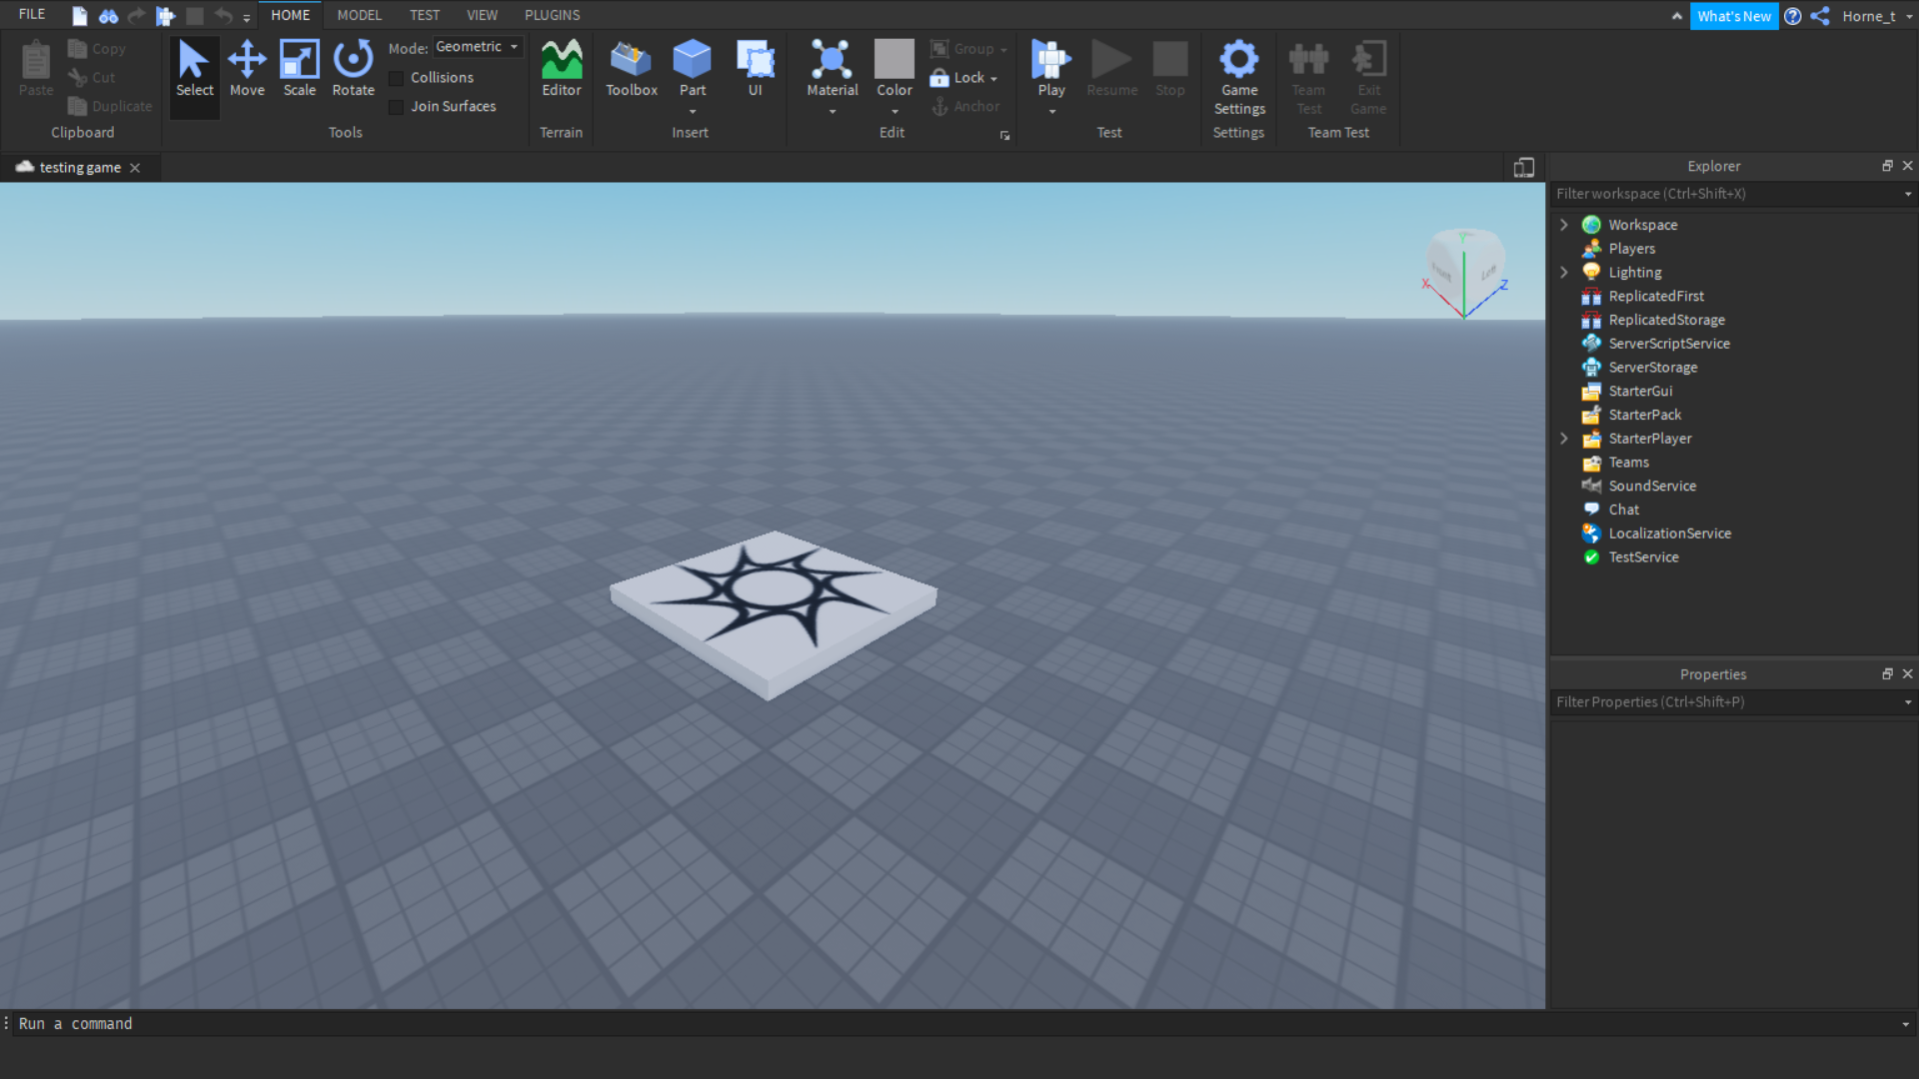Collapse the ribbon with the caret arrow

(x=1676, y=16)
